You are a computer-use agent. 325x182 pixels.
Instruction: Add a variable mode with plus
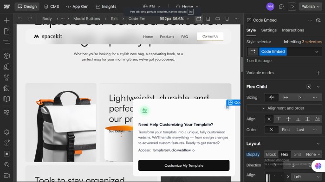pos(318,73)
